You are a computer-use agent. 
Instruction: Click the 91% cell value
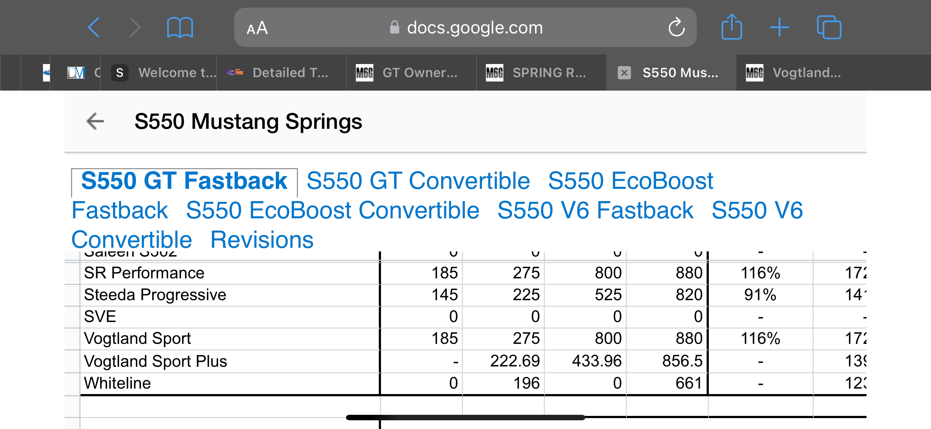pyautogui.click(x=760, y=295)
